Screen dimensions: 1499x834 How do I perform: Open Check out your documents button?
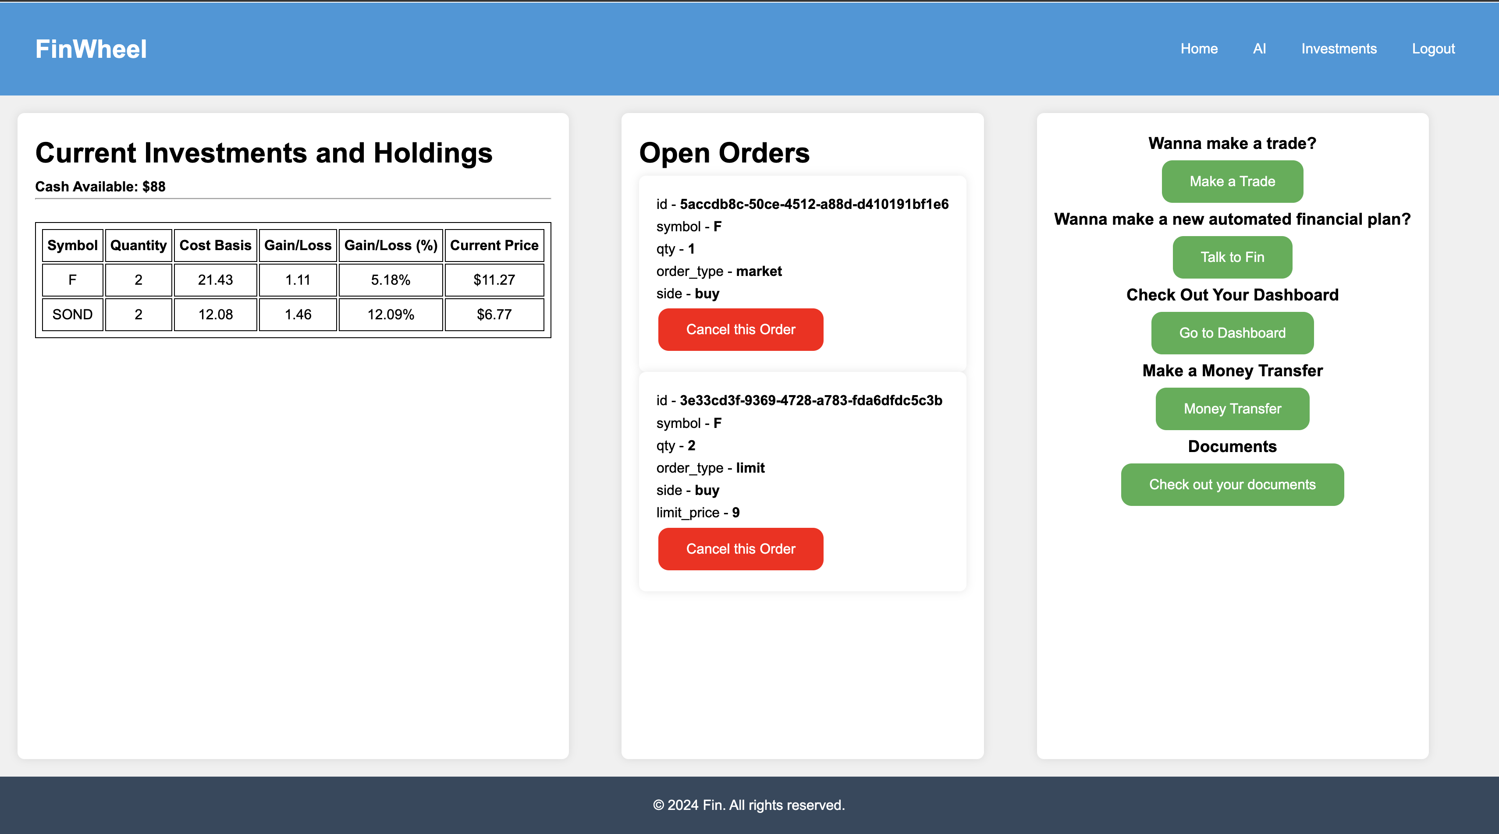pyautogui.click(x=1232, y=484)
